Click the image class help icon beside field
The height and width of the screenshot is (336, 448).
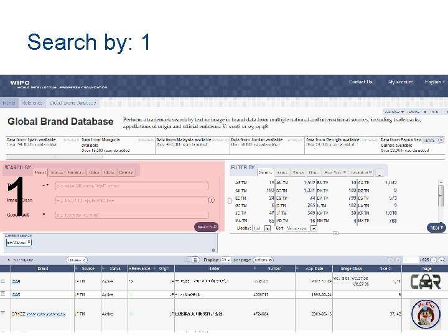coord(212,200)
